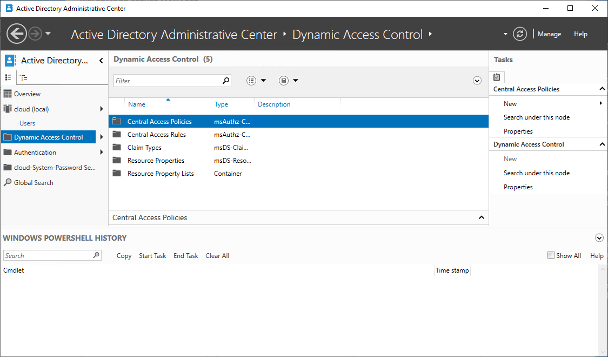Switch to tree view tab in navigation
Viewport: 608px width, 357px height.
coord(24,77)
